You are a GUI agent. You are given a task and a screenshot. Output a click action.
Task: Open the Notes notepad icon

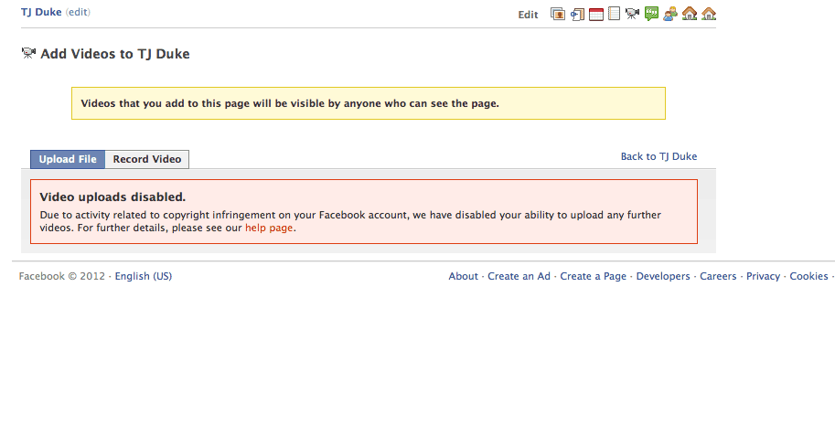(x=614, y=14)
